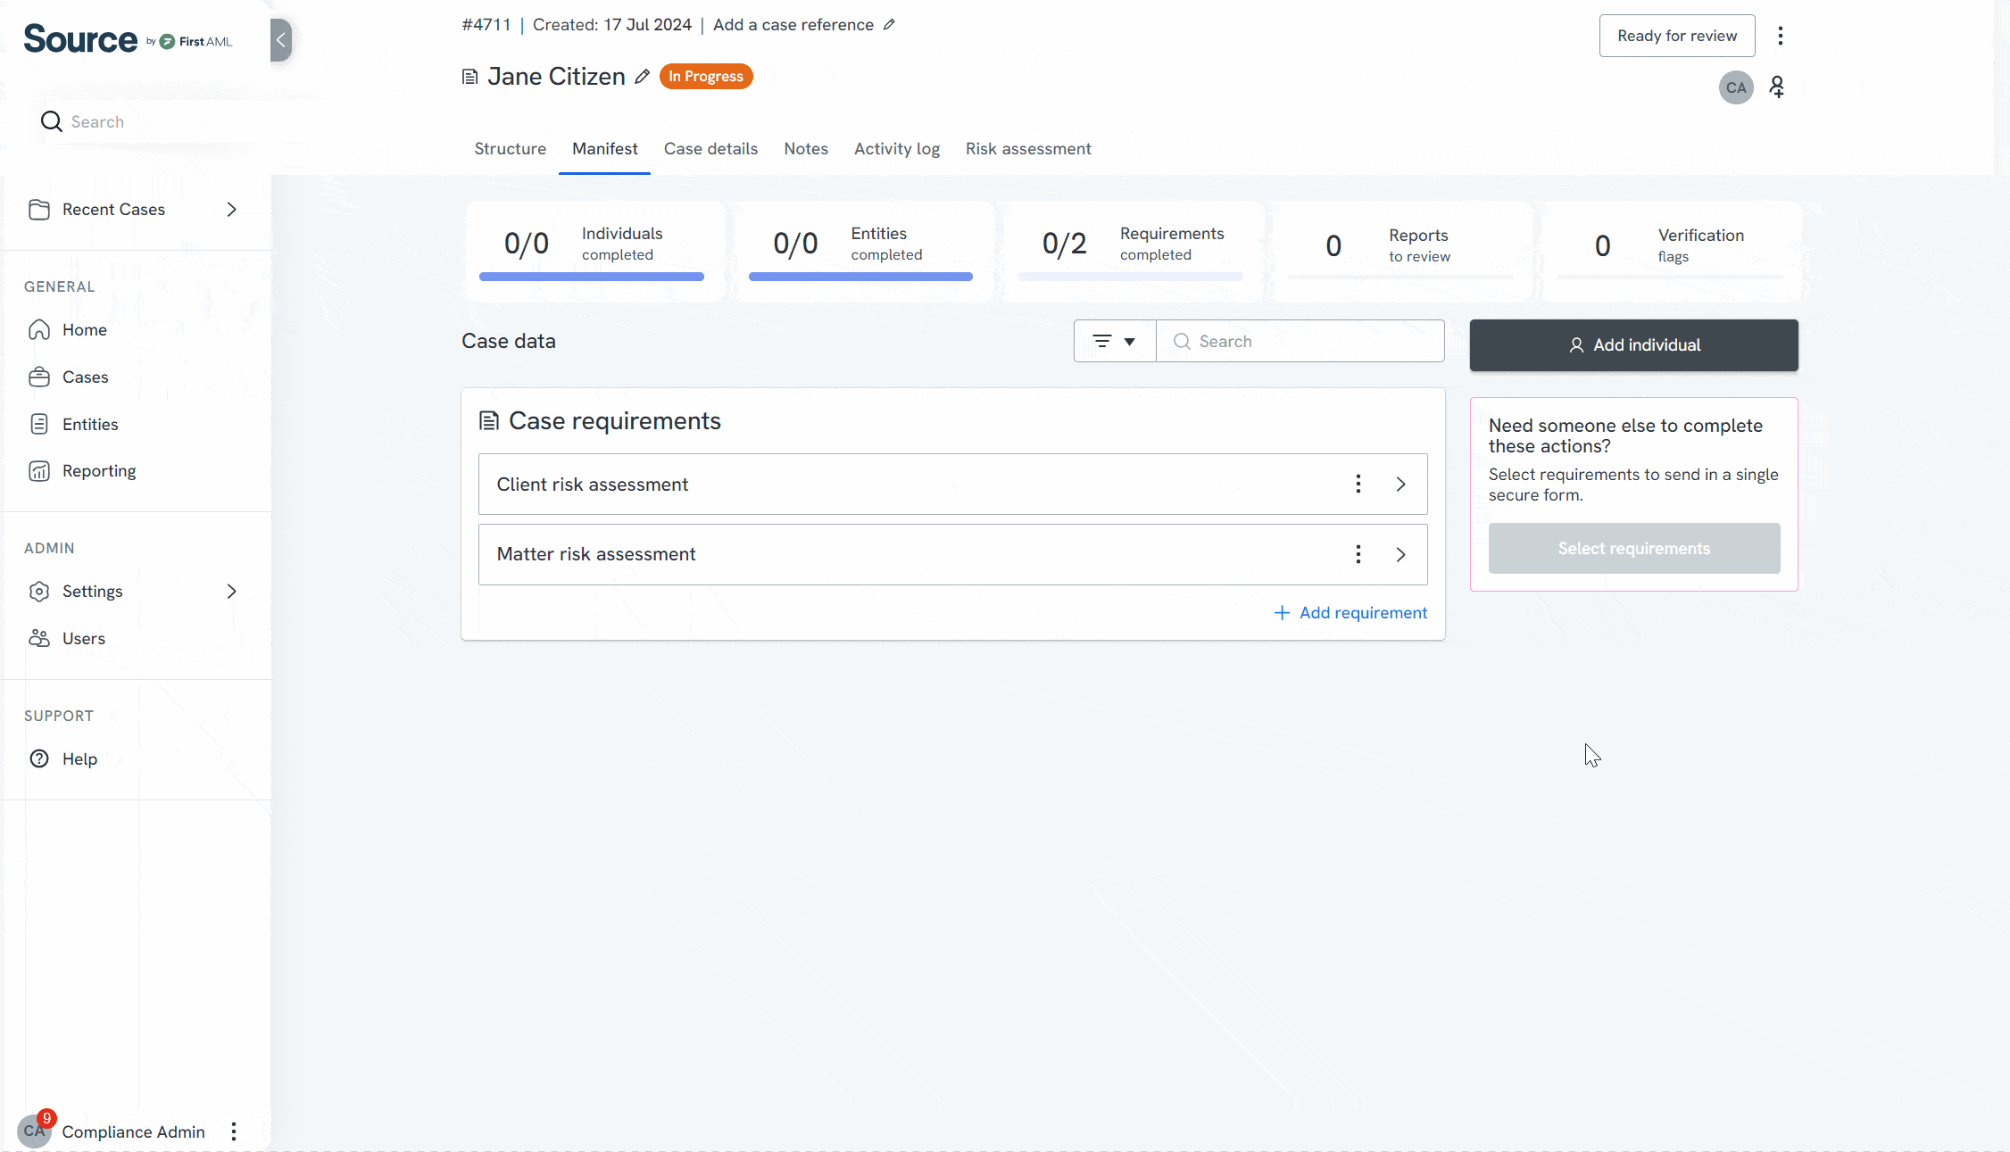Expand the Client risk assessment row arrow
This screenshot has height=1152, width=2010.
pyautogui.click(x=1400, y=484)
